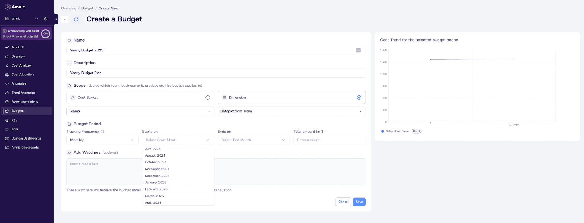Click the Trend Anomalies icon
The height and width of the screenshot is (223, 584).
click(7, 93)
